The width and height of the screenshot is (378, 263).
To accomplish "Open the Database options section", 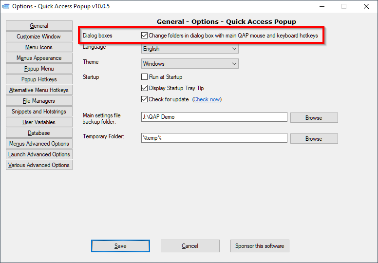I will [x=39, y=133].
